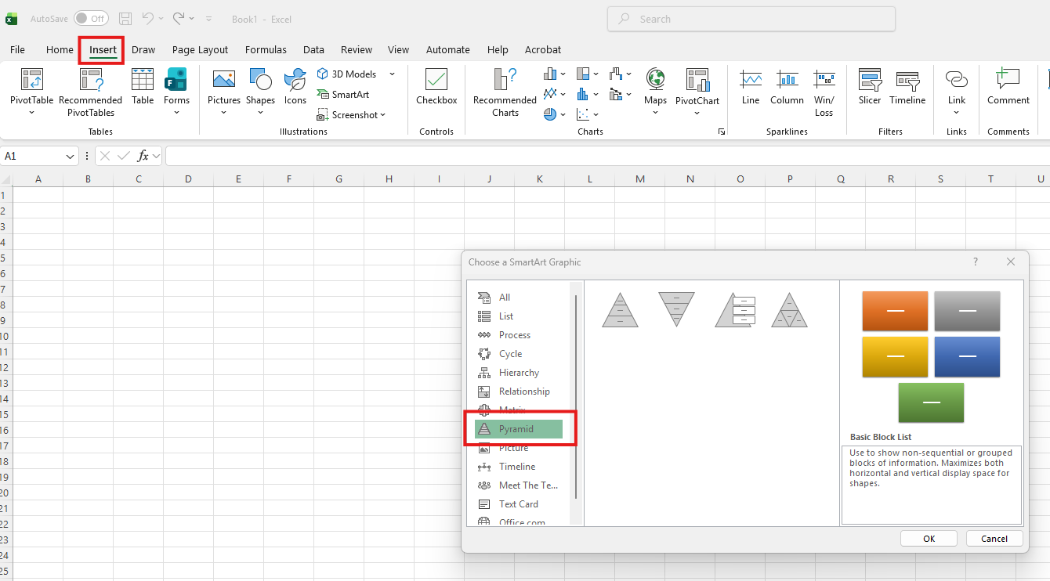The width and height of the screenshot is (1050, 581).
Task: Click the Undo icon
Action: point(148,18)
